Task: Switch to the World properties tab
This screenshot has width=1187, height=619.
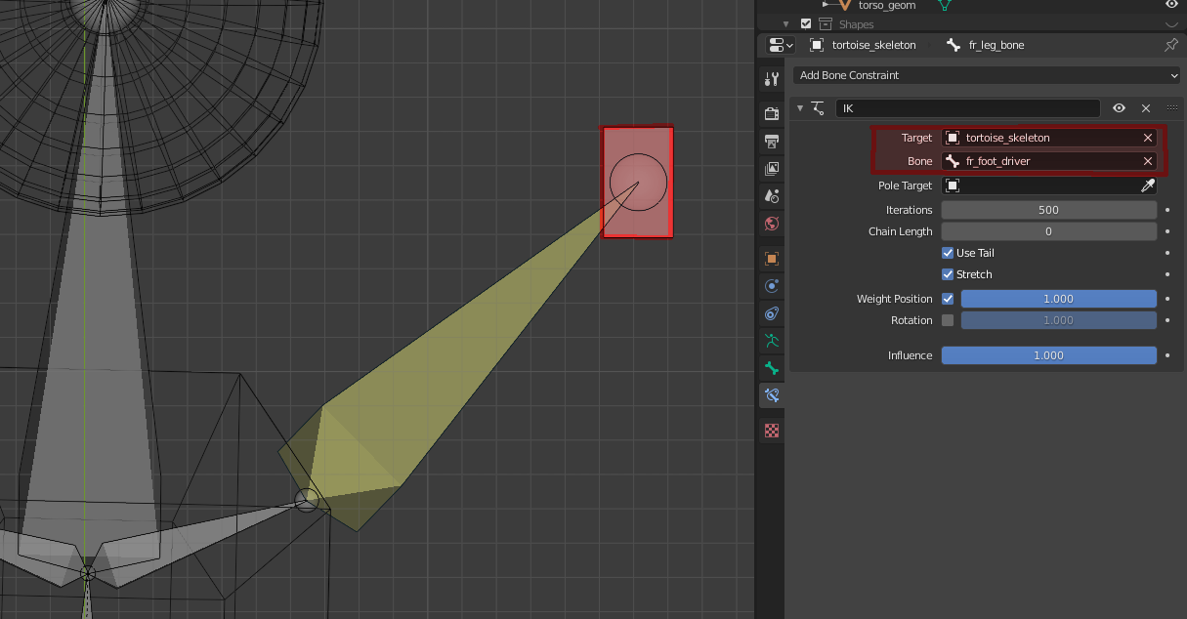Action: click(771, 224)
